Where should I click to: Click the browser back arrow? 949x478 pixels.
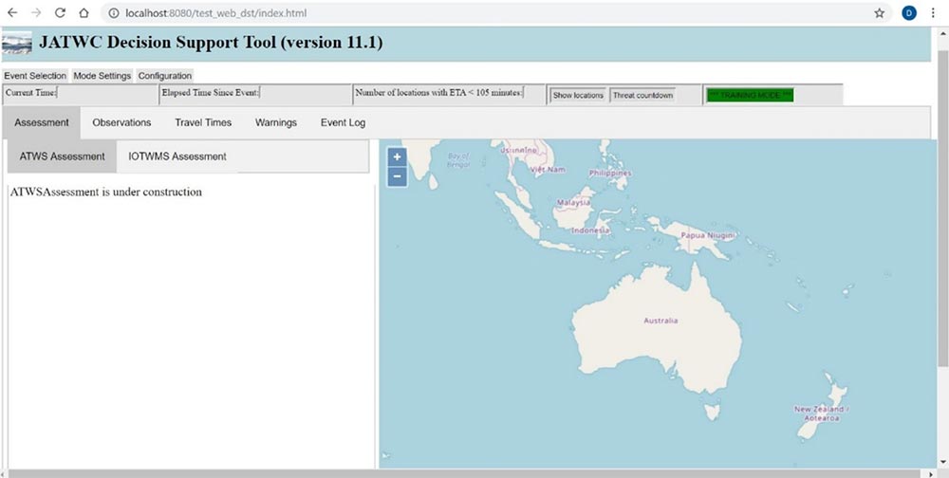[x=12, y=13]
